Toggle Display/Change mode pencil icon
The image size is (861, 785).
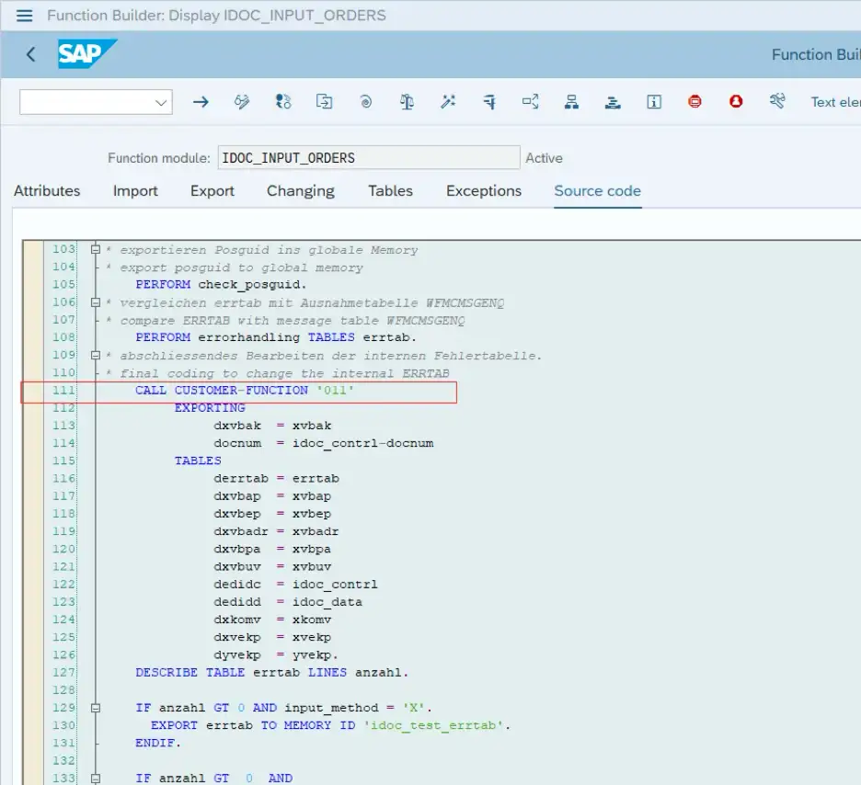click(242, 102)
